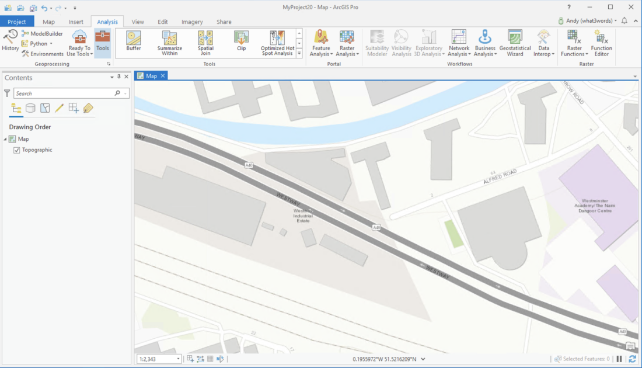Launch the Geostatistical Wizard

(x=515, y=43)
